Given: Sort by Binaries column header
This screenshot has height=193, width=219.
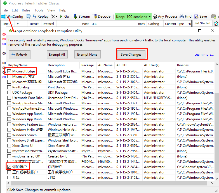Looking at the screenshot, I should click(195, 65).
